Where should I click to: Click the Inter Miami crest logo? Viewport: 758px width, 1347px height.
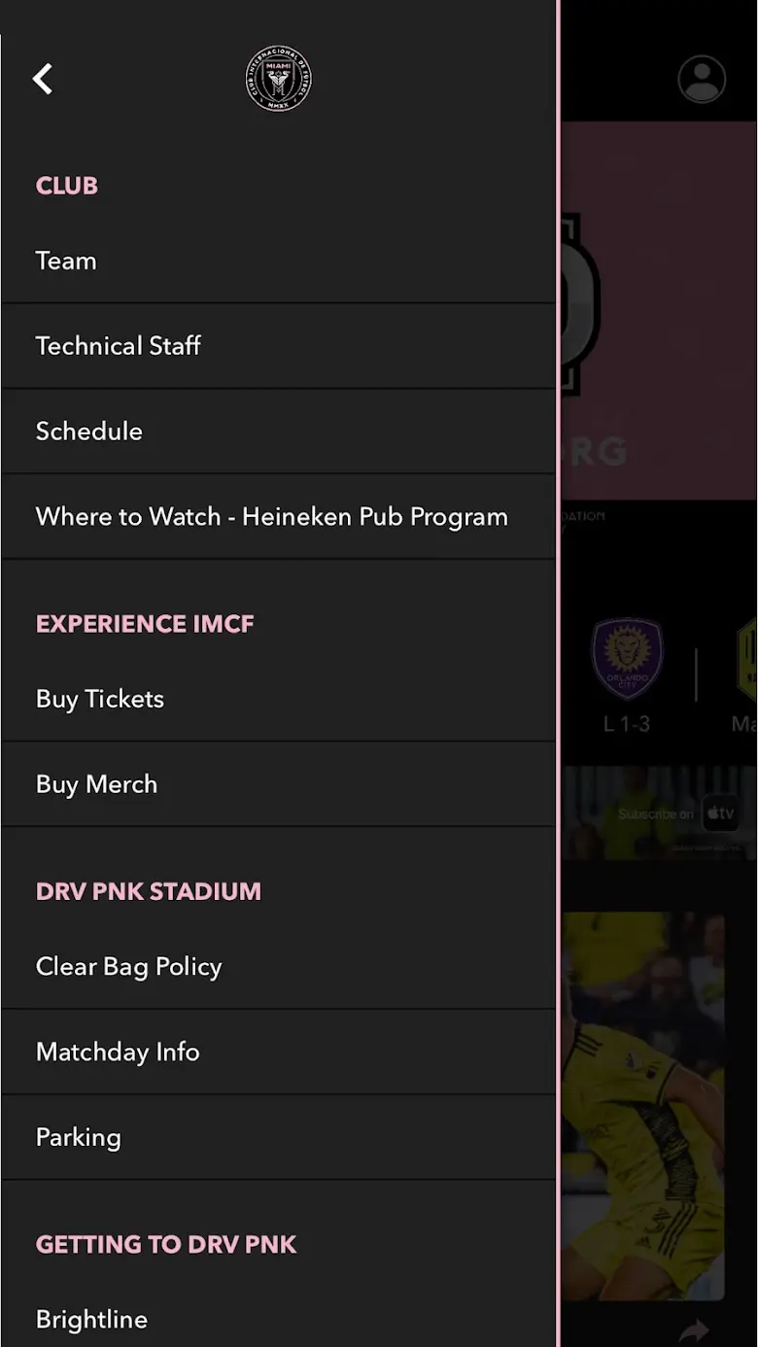tap(278, 79)
